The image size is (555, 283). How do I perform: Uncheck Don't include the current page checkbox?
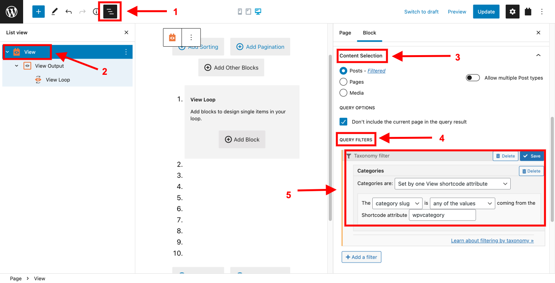(x=343, y=121)
